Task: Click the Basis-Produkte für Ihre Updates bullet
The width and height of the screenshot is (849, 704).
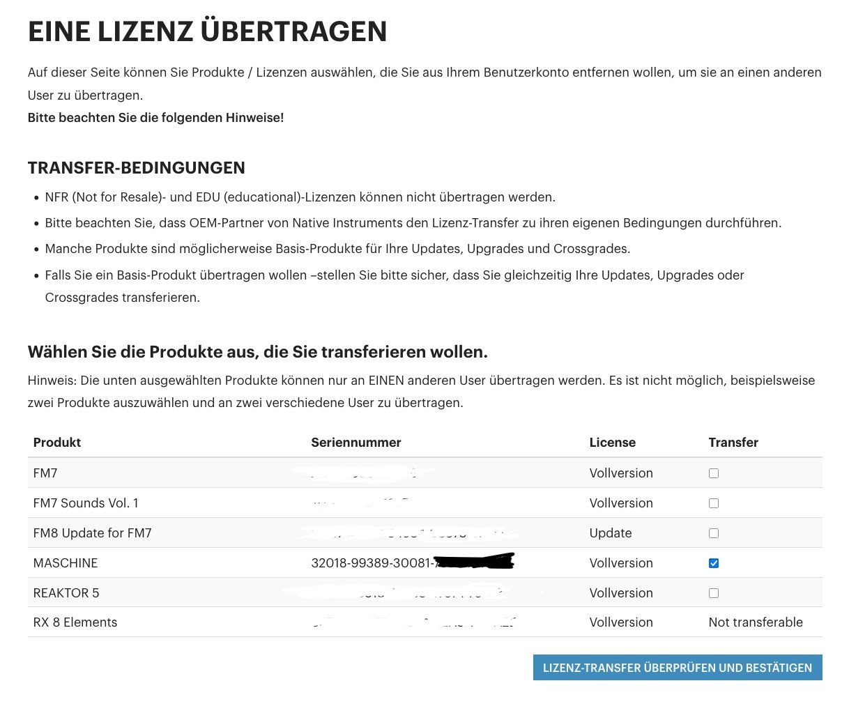Action: pyautogui.click(x=337, y=249)
